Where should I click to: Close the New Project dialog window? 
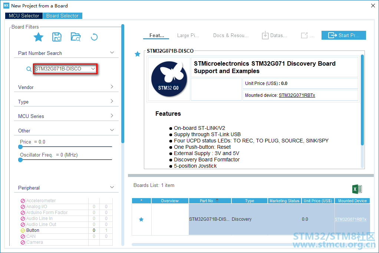coord(373,6)
